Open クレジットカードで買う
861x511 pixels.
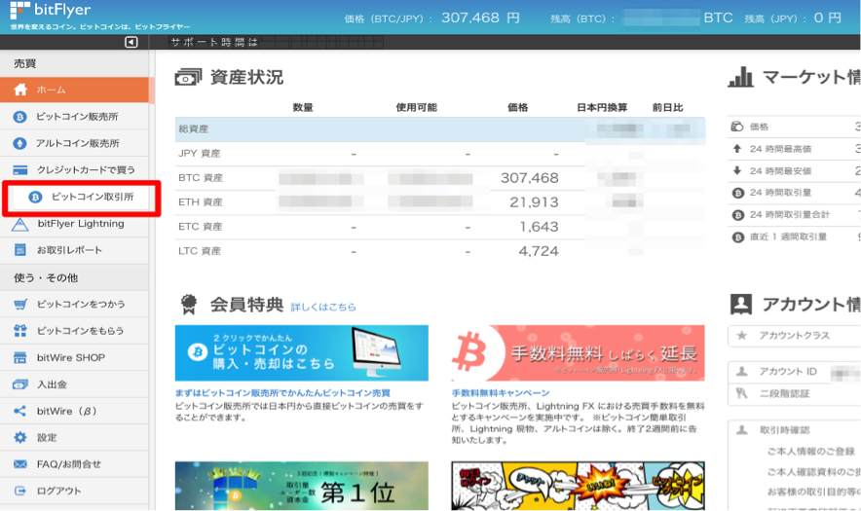point(74,170)
